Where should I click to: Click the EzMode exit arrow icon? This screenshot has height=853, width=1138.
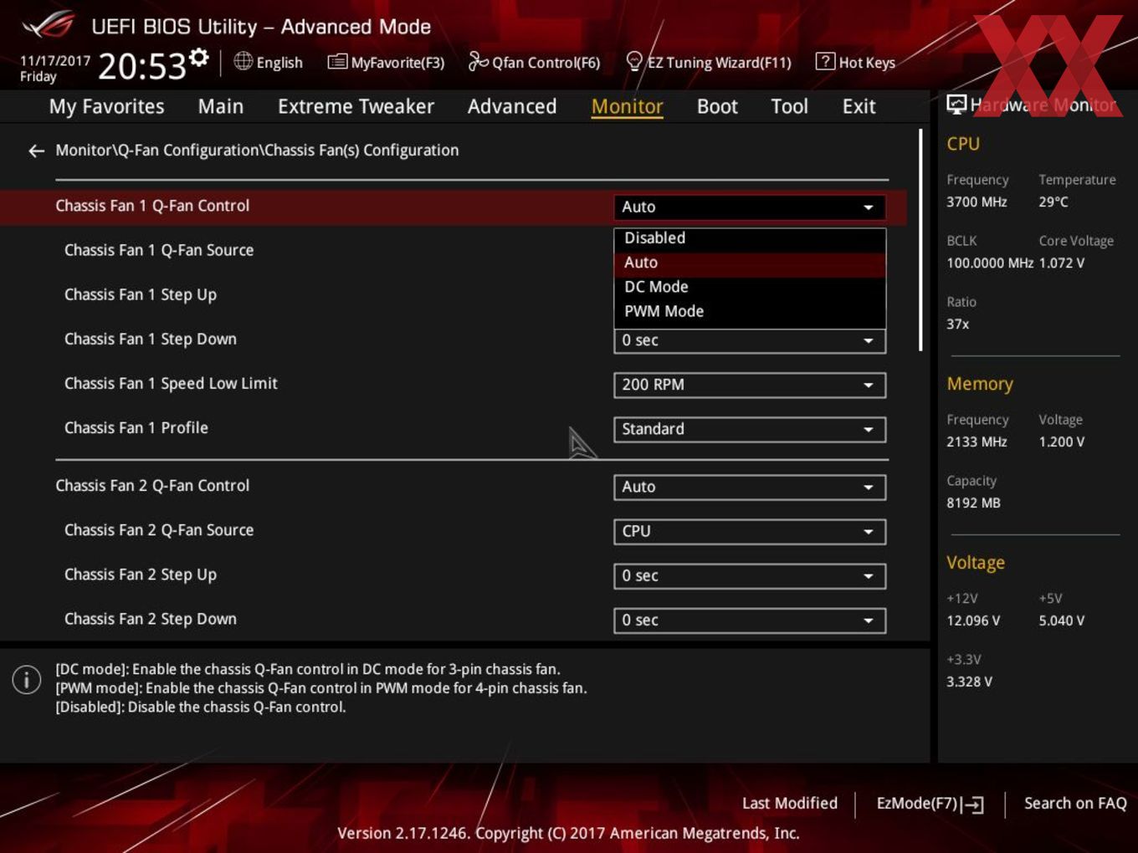click(972, 804)
